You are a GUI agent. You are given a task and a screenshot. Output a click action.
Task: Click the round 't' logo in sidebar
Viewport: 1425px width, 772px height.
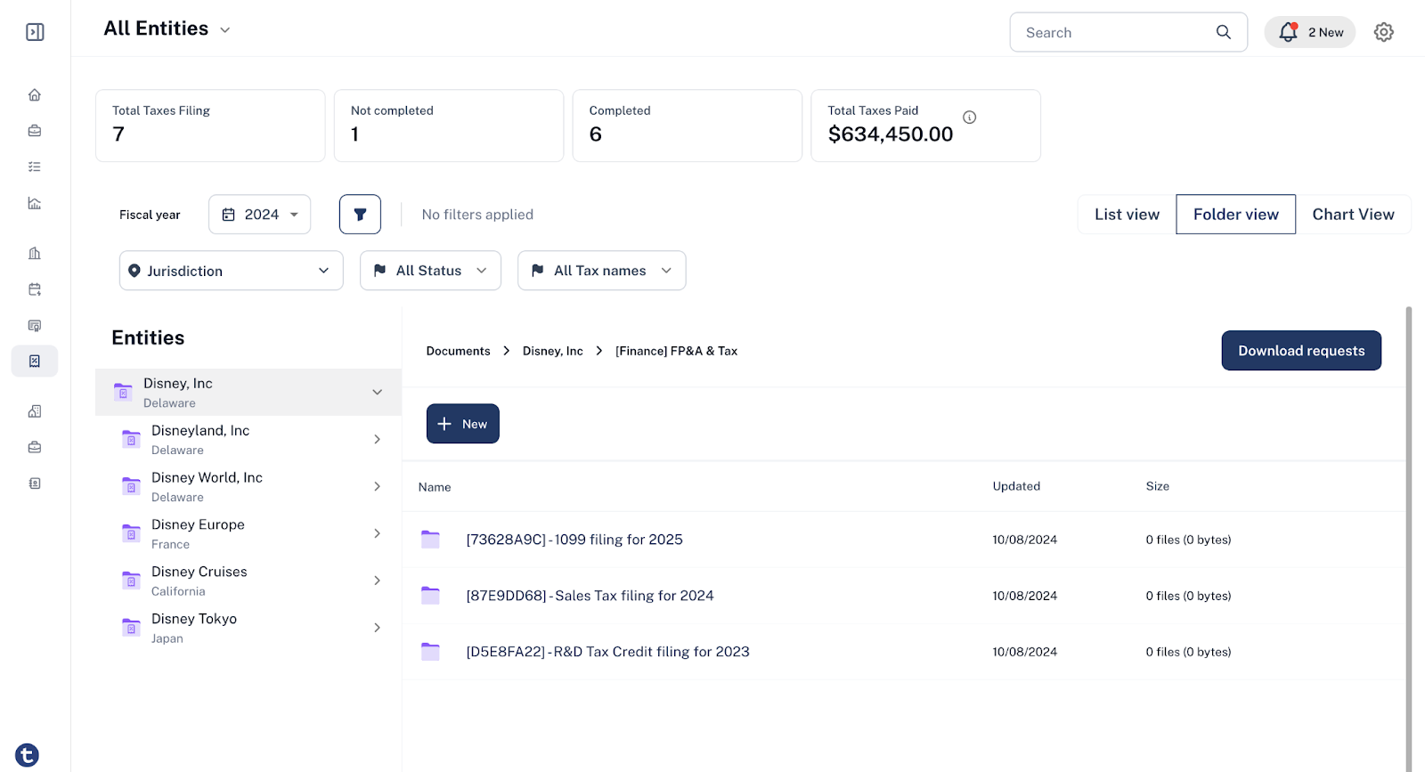click(x=28, y=755)
